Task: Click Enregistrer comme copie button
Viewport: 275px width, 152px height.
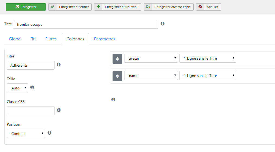Action: point(169,7)
